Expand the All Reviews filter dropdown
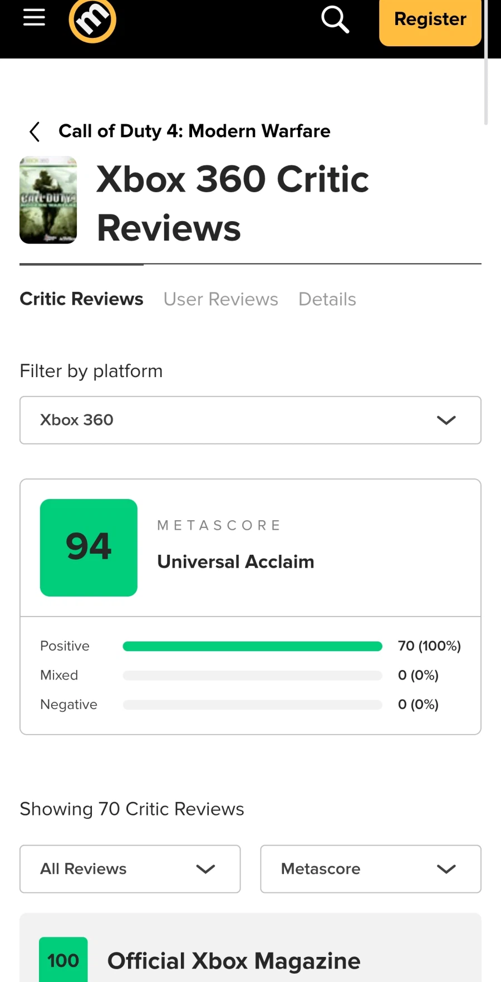Image resolution: width=501 pixels, height=982 pixels. click(130, 869)
